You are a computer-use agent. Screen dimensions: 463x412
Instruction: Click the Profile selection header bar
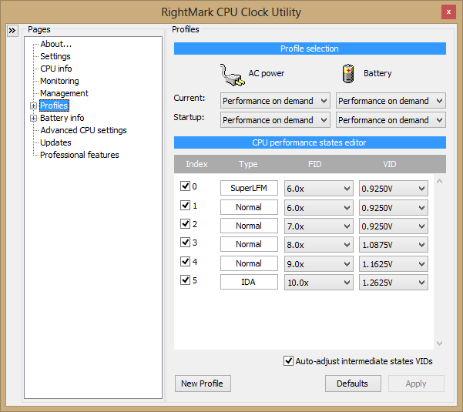[310, 49]
